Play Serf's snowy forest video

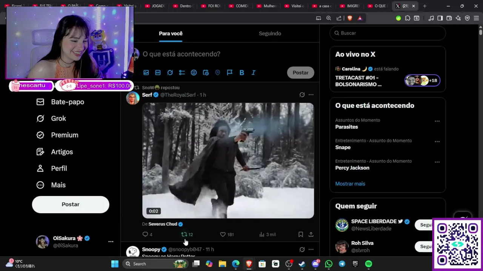(x=228, y=161)
